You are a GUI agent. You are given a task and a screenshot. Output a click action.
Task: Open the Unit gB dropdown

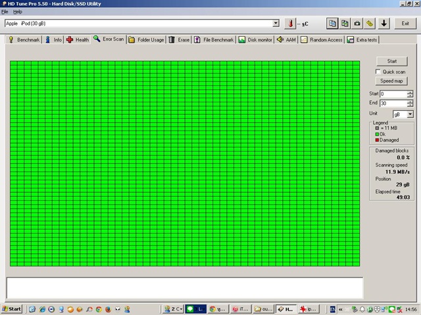click(410, 114)
